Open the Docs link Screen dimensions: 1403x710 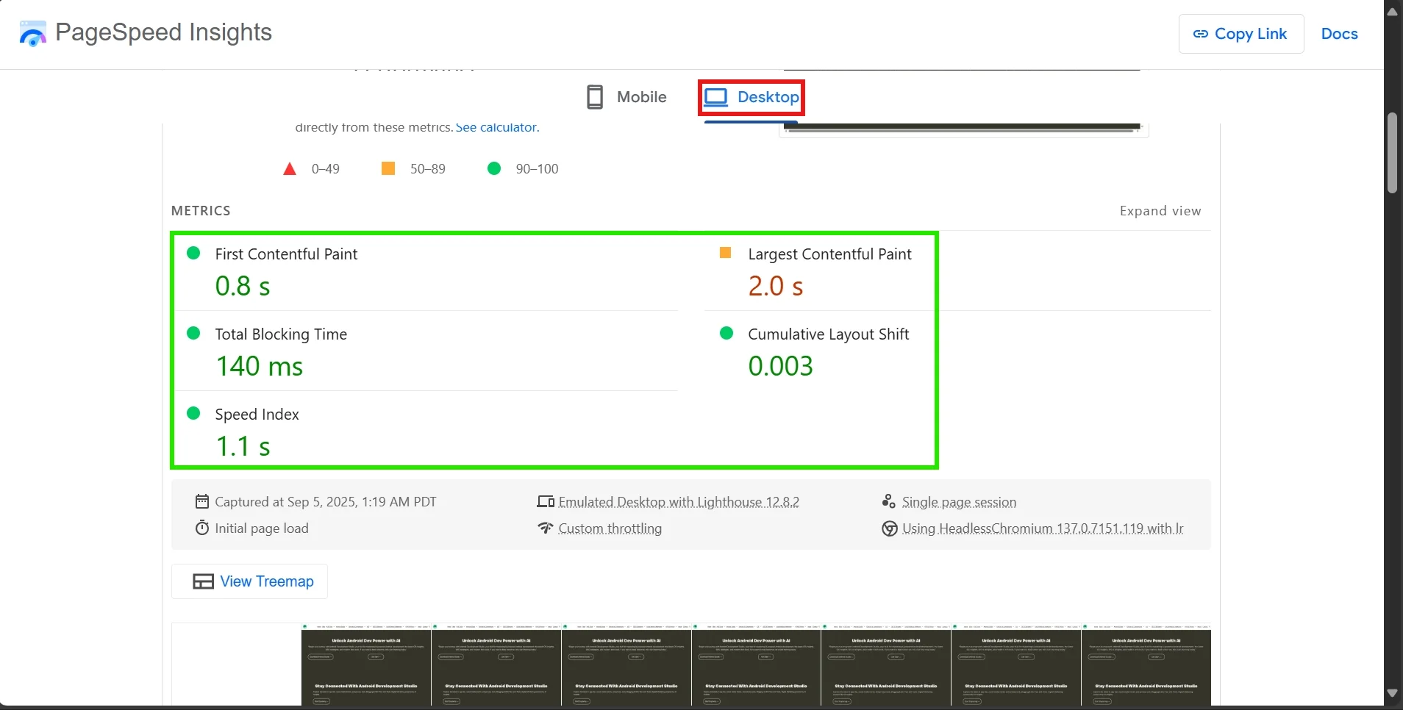click(1339, 34)
